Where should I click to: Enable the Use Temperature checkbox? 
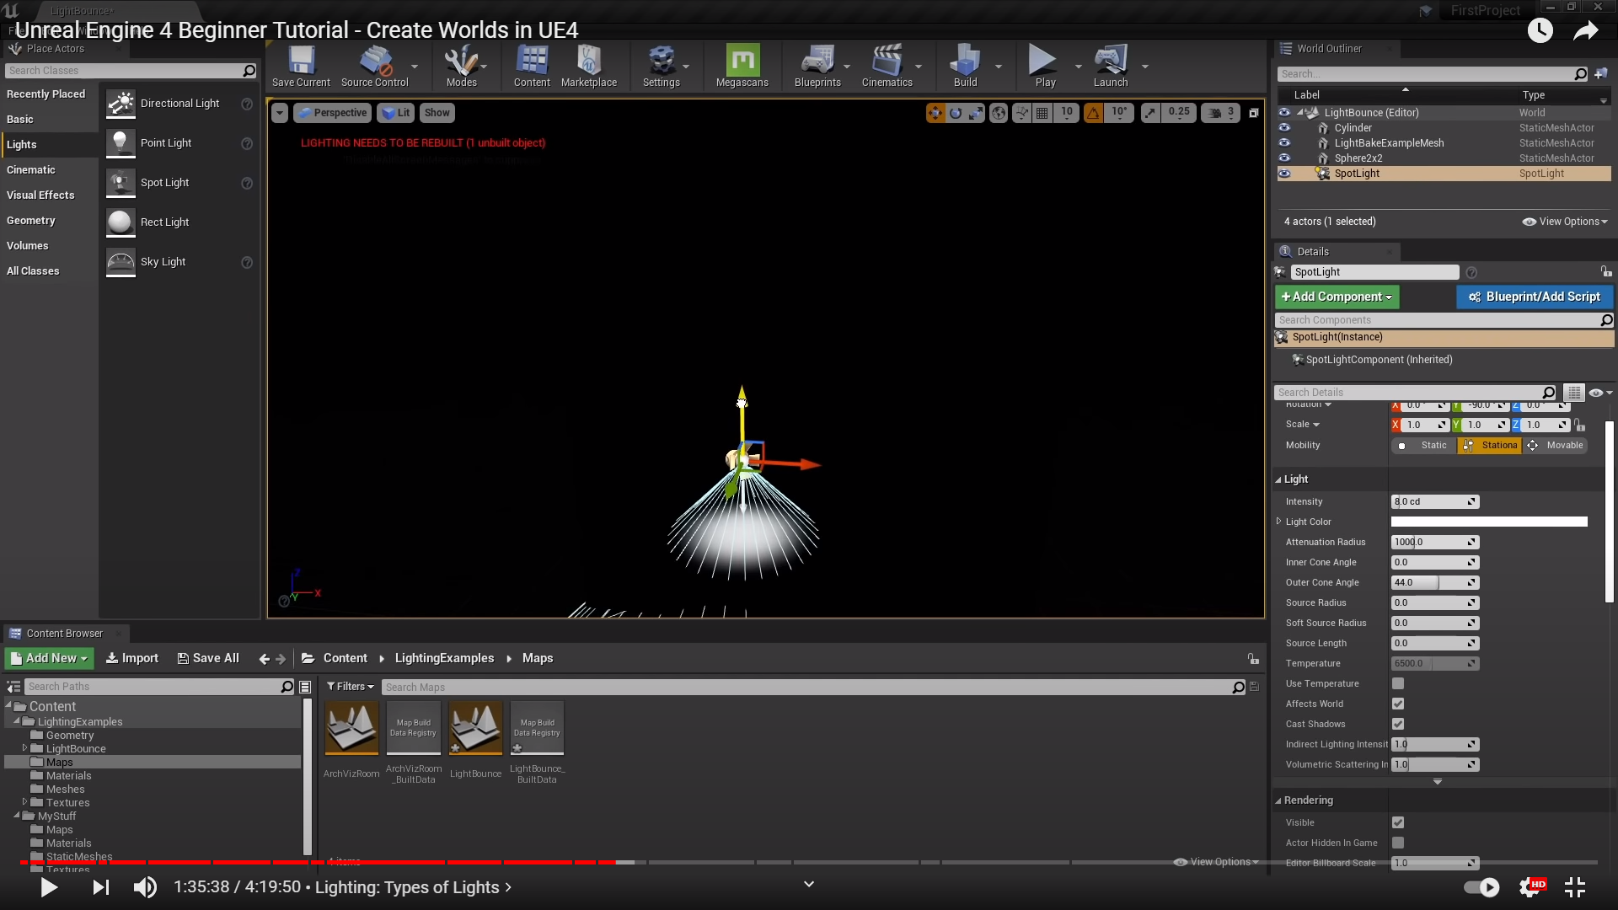click(x=1398, y=683)
